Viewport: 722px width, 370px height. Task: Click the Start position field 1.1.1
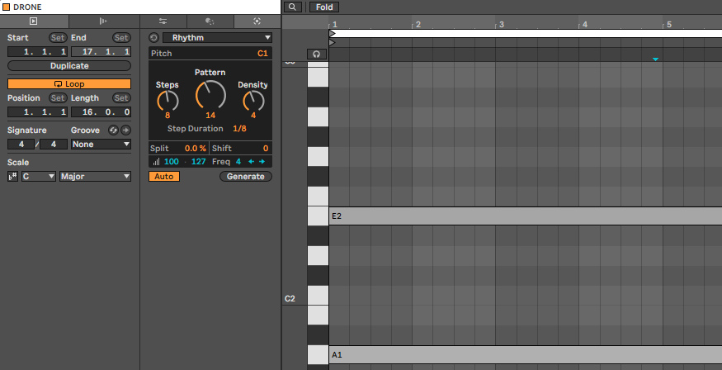(37, 51)
